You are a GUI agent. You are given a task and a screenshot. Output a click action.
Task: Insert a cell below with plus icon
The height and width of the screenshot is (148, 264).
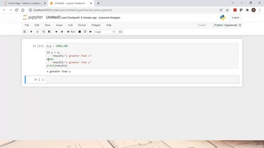click(x=31, y=32)
